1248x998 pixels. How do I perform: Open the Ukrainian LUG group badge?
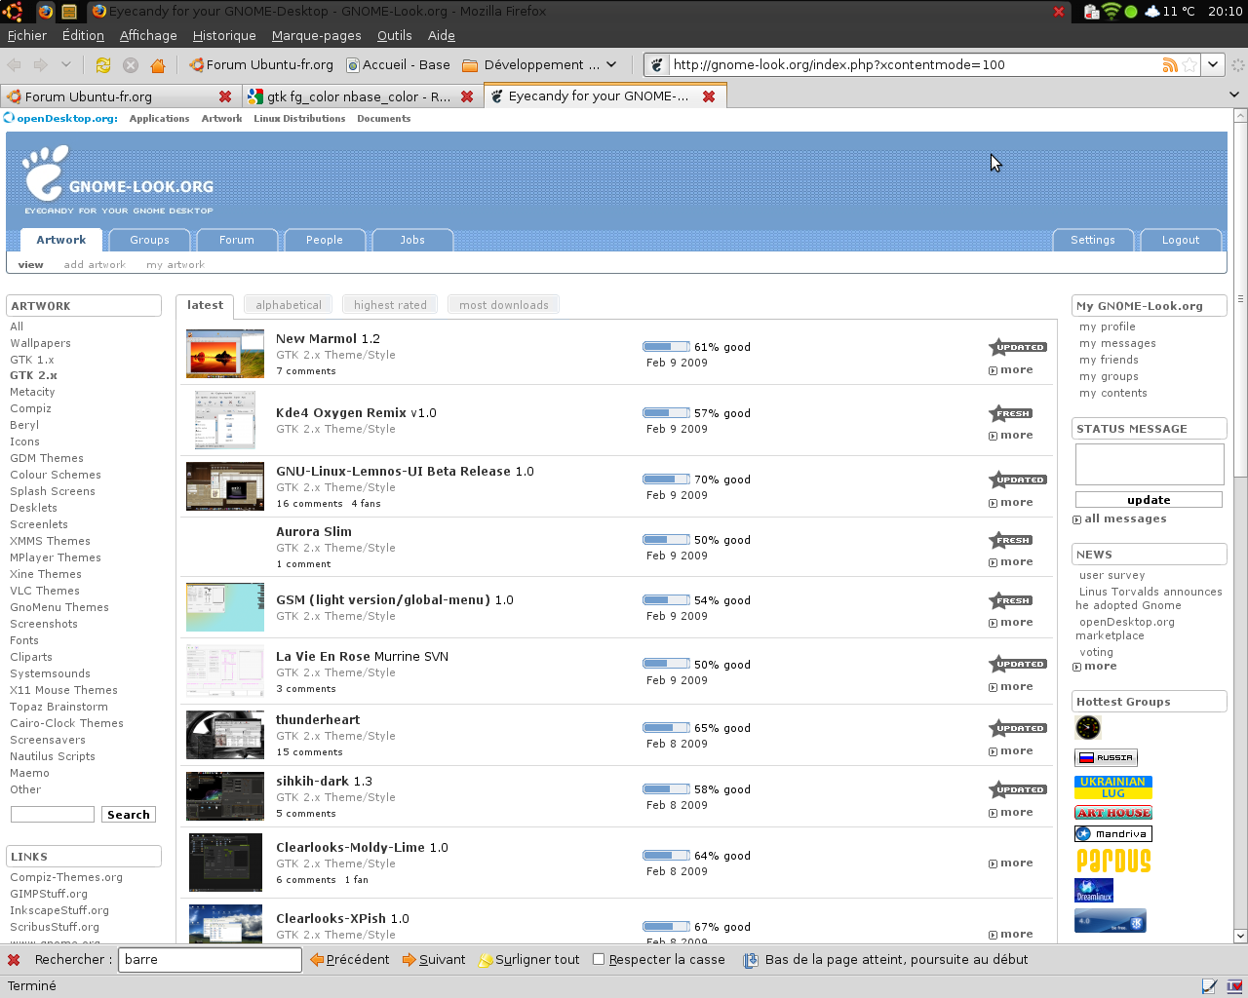tap(1113, 787)
